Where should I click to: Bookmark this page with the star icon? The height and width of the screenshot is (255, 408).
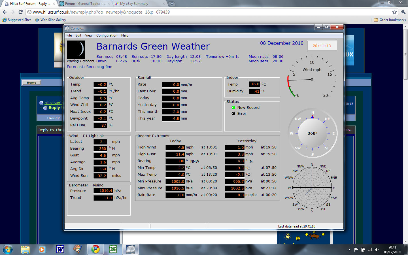click(394, 12)
